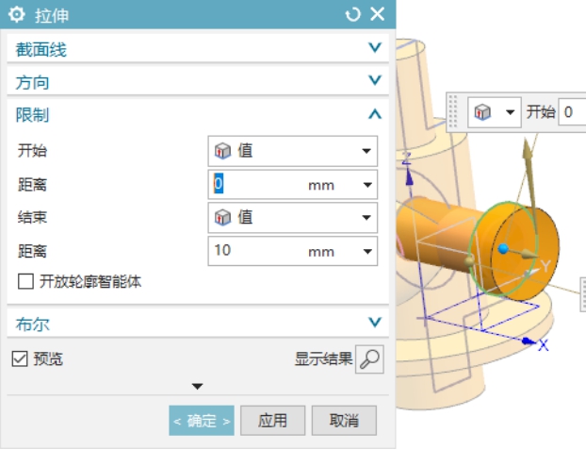Click the 方向 section title
Viewport: 586px width, 450px height.
click(x=33, y=82)
